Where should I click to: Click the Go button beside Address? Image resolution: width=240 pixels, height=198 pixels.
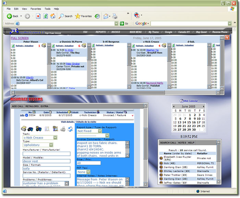tap(124, 23)
